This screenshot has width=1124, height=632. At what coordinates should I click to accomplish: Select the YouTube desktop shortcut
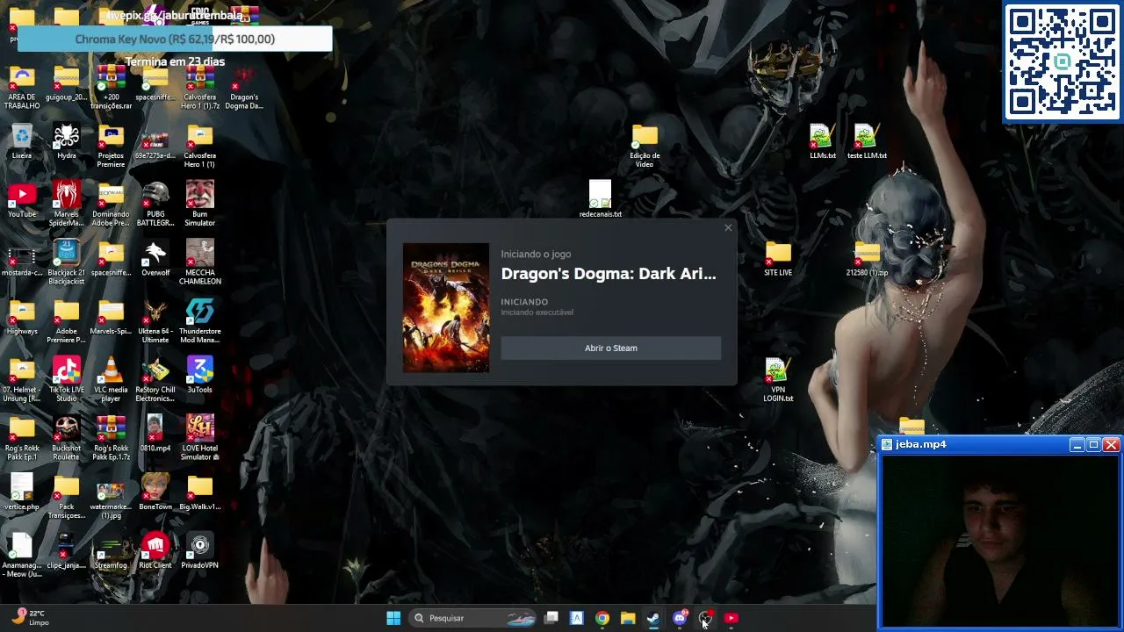[22, 200]
